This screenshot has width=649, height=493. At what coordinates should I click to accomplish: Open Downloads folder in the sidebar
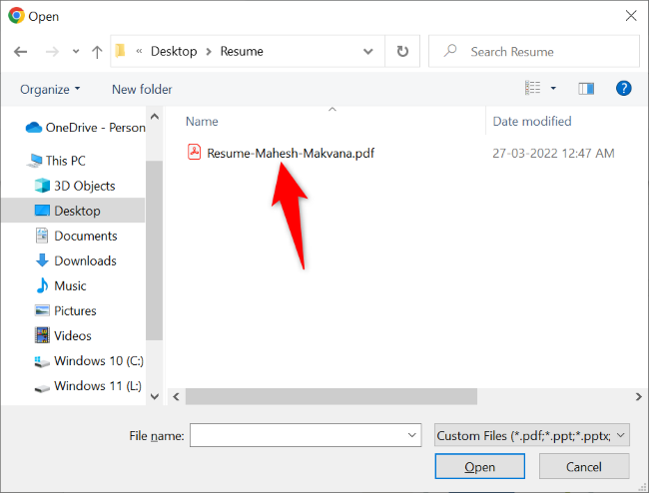point(85,260)
